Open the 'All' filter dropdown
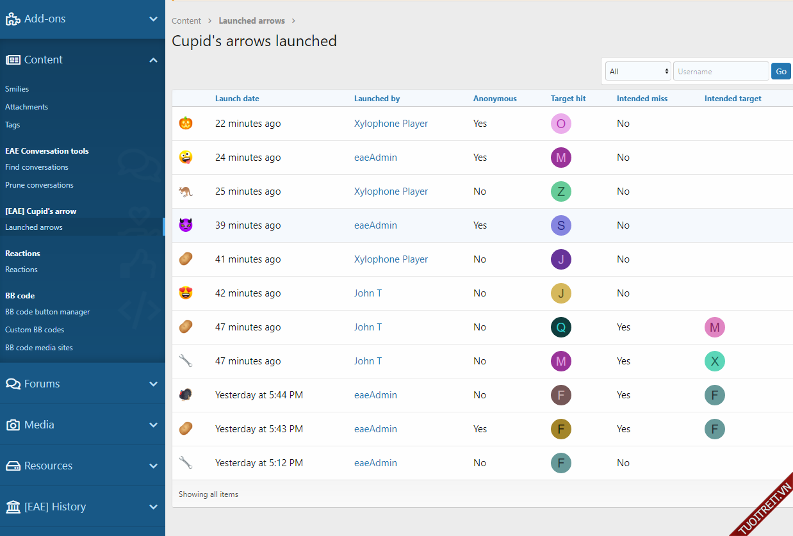The height and width of the screenshot is (536, 793). coord(638,71)
